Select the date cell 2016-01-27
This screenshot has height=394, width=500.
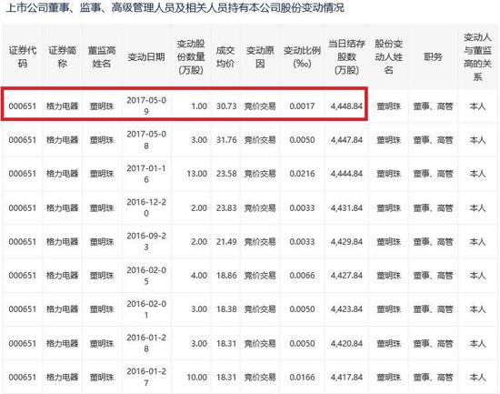pyautogui.click(x=146, y=377)
